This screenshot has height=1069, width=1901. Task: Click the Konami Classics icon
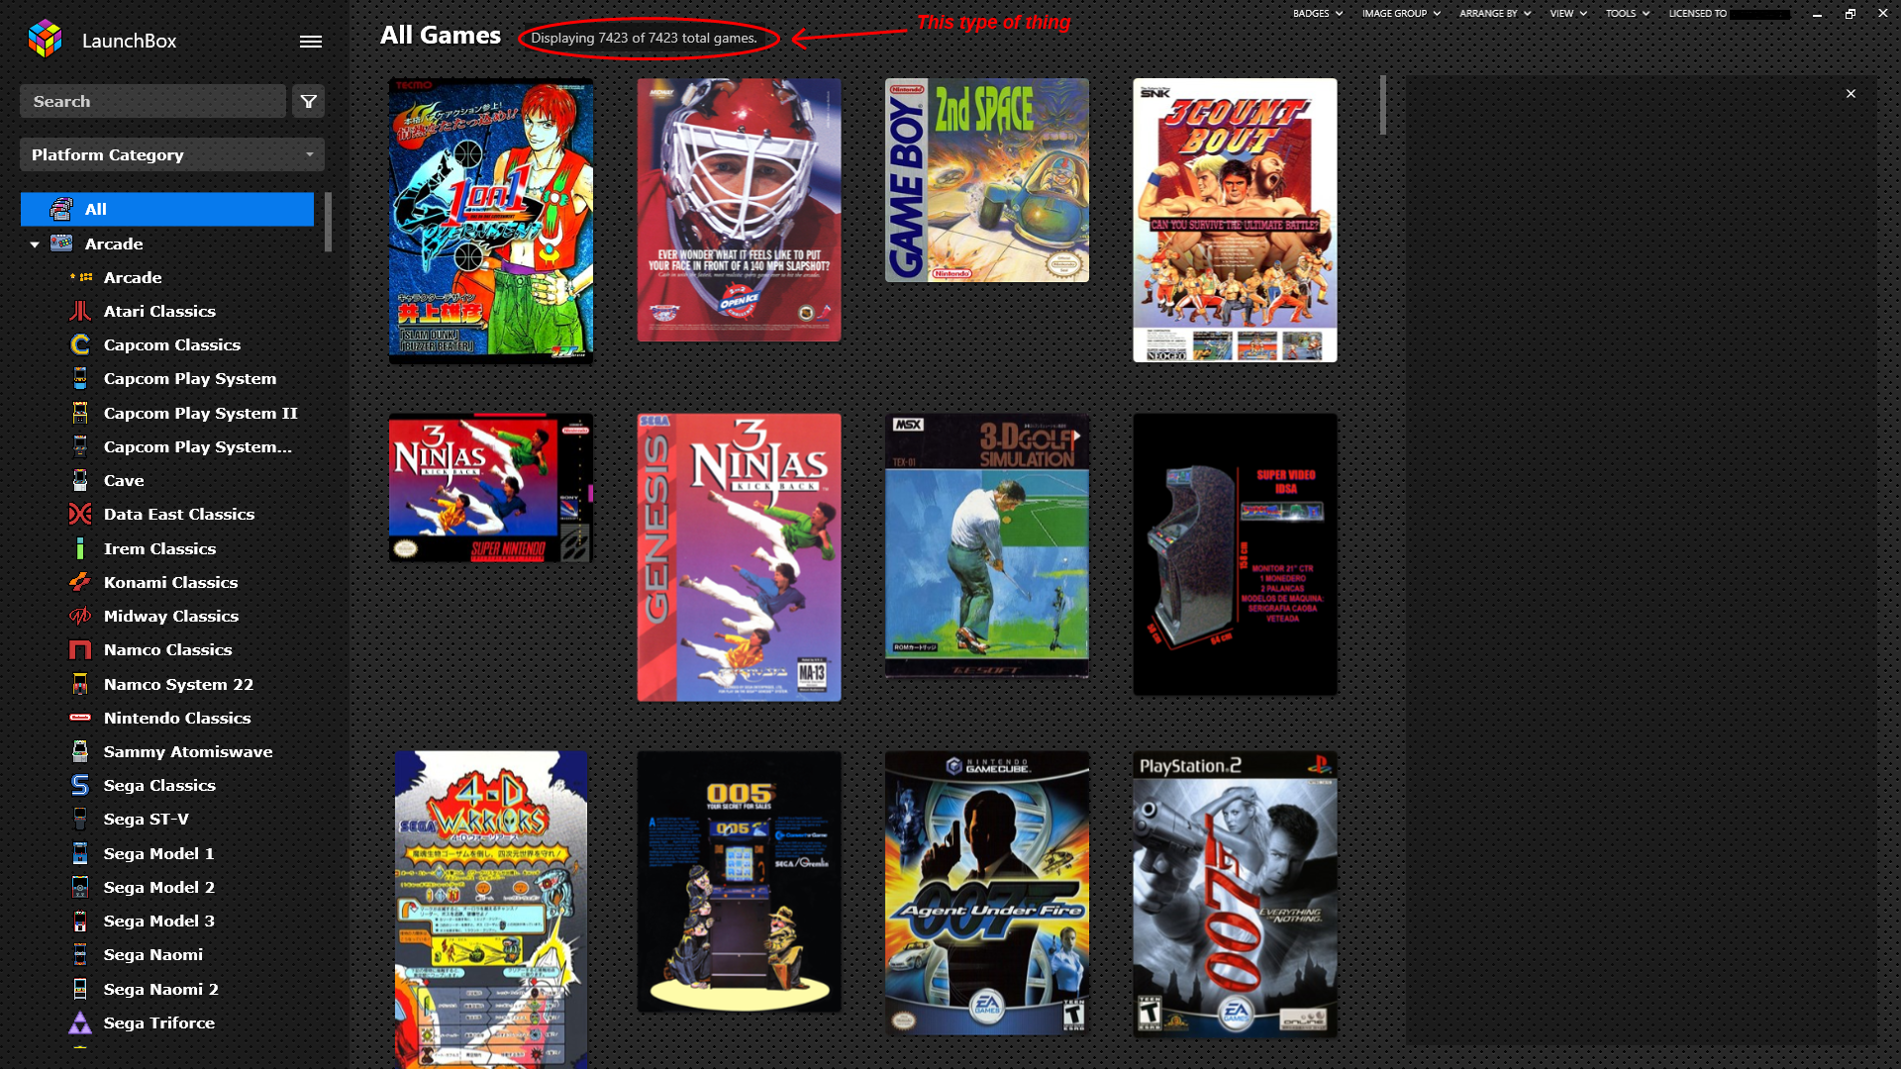pos(80,582)
